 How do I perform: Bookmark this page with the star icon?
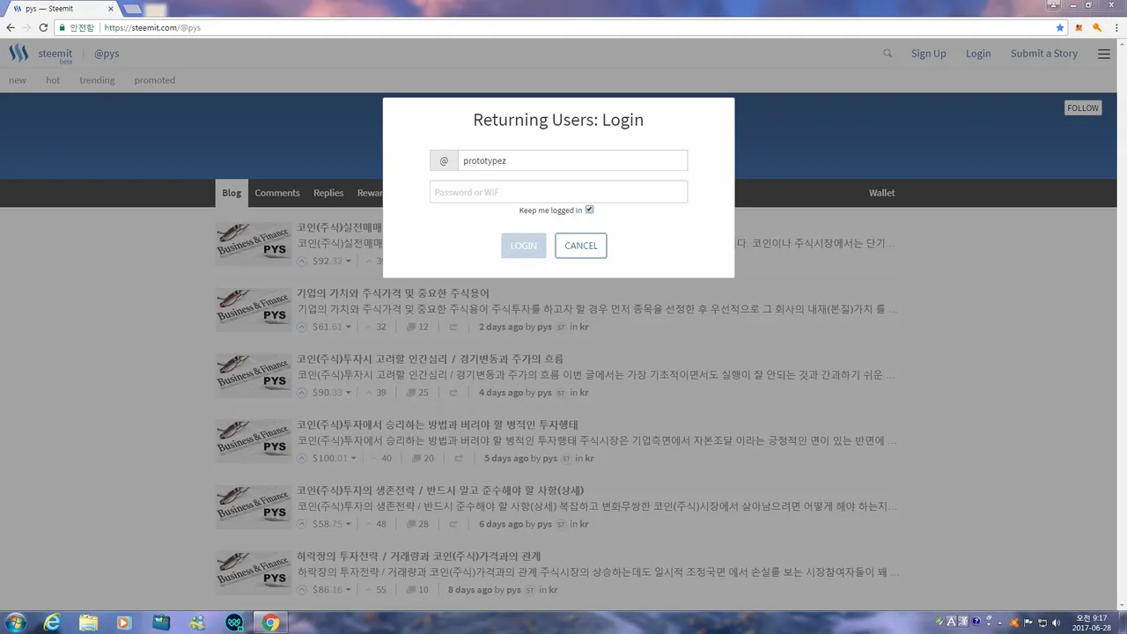[x=1060, y=27]
